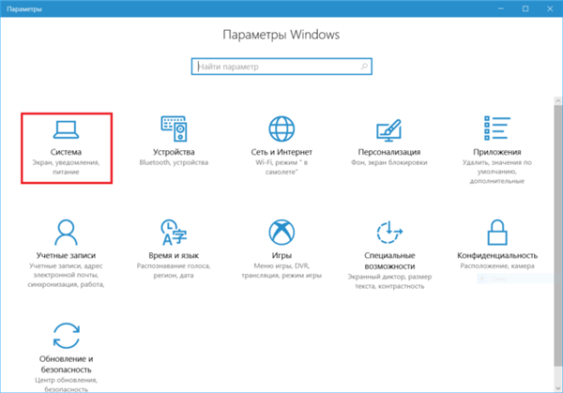This screenshot has width=563, height=393.
Task: Click the 'Bluetooth, устройства' description
Action: pyautogui.click(x=174, y=162)
